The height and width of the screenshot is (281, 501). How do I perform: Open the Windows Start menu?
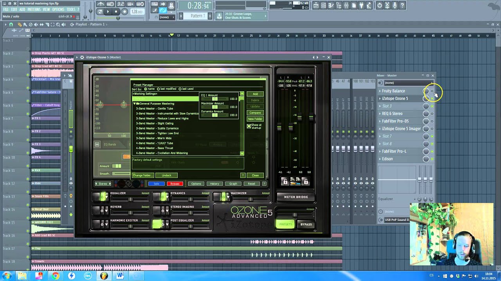[7, 276]
